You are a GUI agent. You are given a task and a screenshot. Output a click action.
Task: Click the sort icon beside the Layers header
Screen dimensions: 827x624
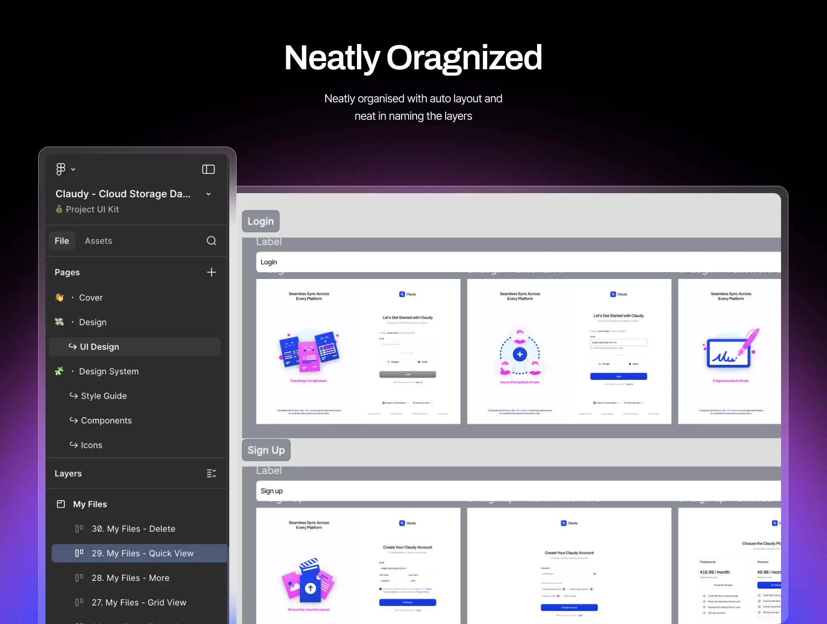[x=211, y=473]
